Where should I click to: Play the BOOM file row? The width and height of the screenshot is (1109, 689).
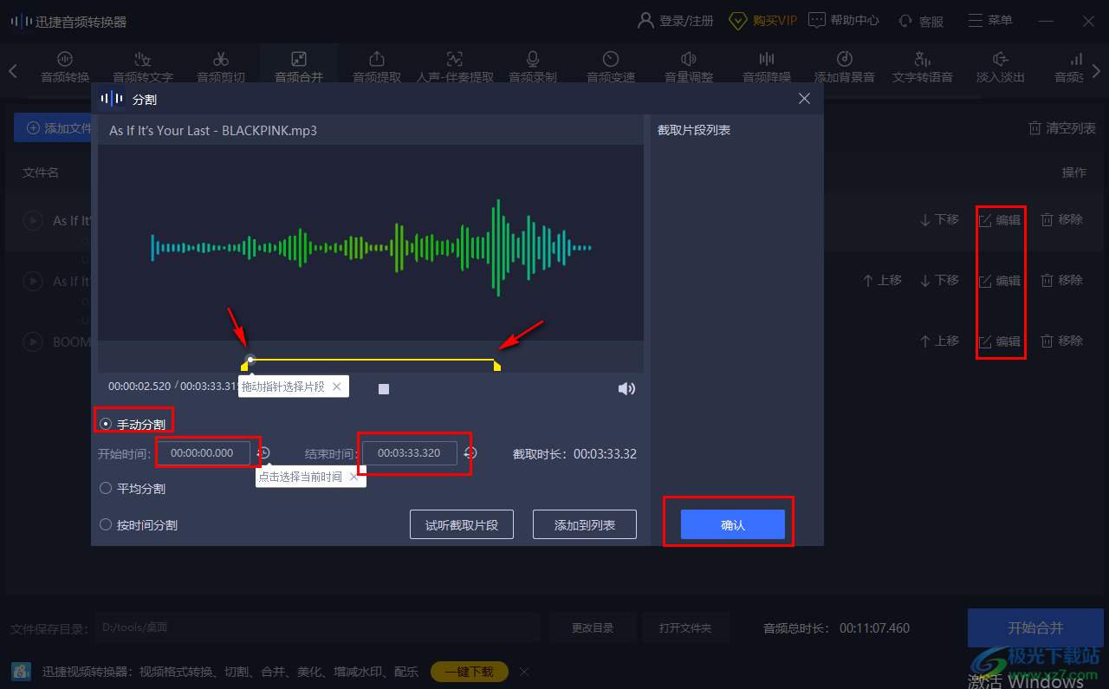pyautogui.click(x=32, y=342)
